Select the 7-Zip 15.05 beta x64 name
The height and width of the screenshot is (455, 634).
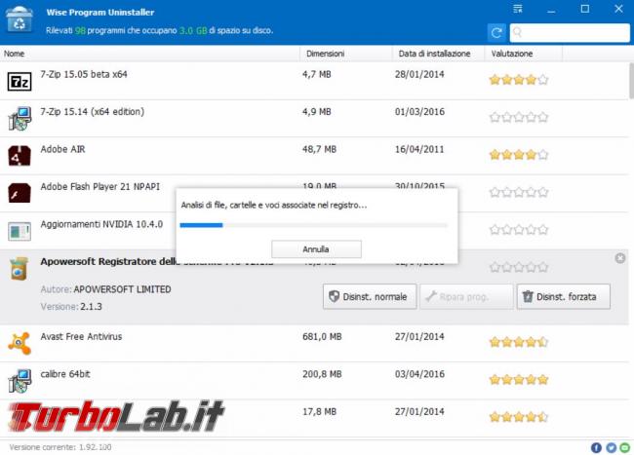(x=84, y=74)
